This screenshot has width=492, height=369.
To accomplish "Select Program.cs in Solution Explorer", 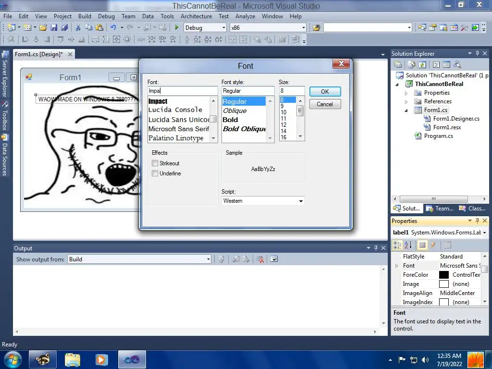I will (438, 136).
